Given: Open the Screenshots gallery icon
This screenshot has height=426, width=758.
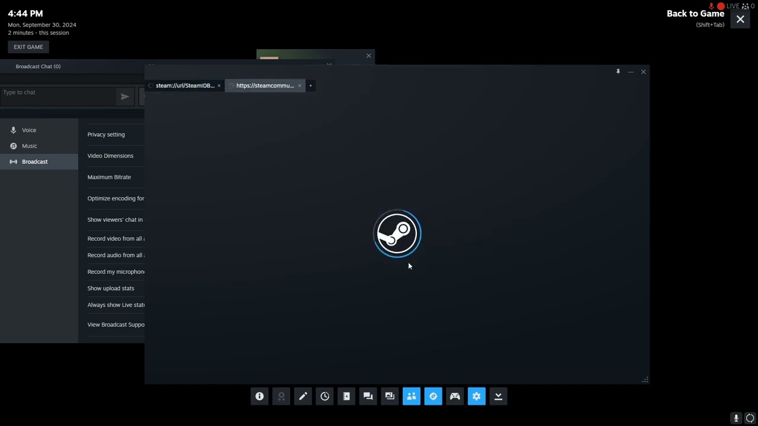Looking at the screenshot, I should [390, 396].
